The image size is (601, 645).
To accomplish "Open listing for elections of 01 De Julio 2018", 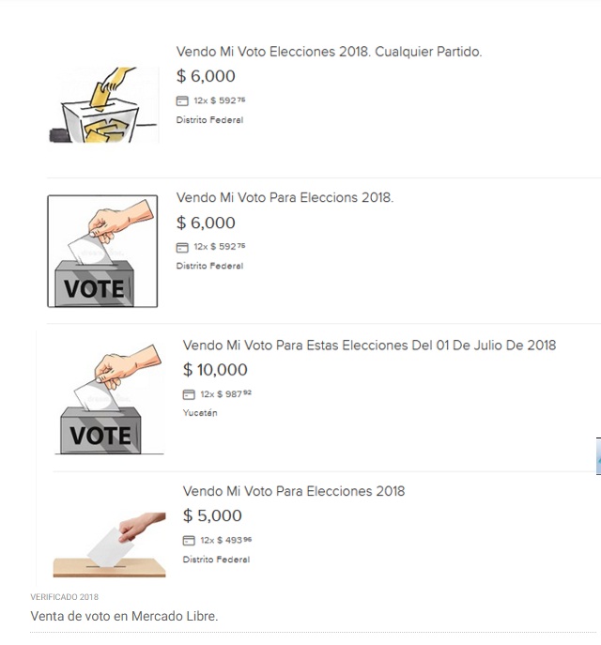I will point(369,346).
